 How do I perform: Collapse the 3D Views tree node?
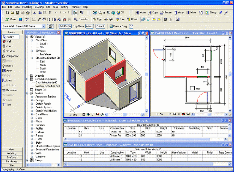(x=32, y=51)
